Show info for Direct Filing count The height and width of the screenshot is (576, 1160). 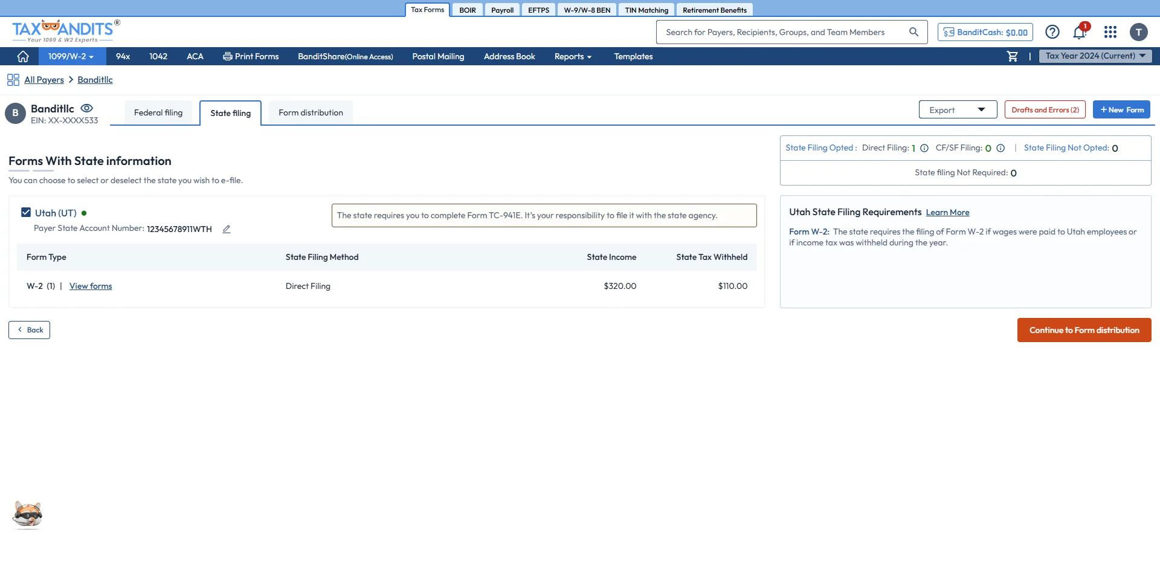pyautogui.click(x=924, y=148)
